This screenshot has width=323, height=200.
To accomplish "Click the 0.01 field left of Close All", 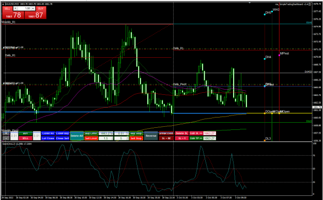I will coord(37,136).
